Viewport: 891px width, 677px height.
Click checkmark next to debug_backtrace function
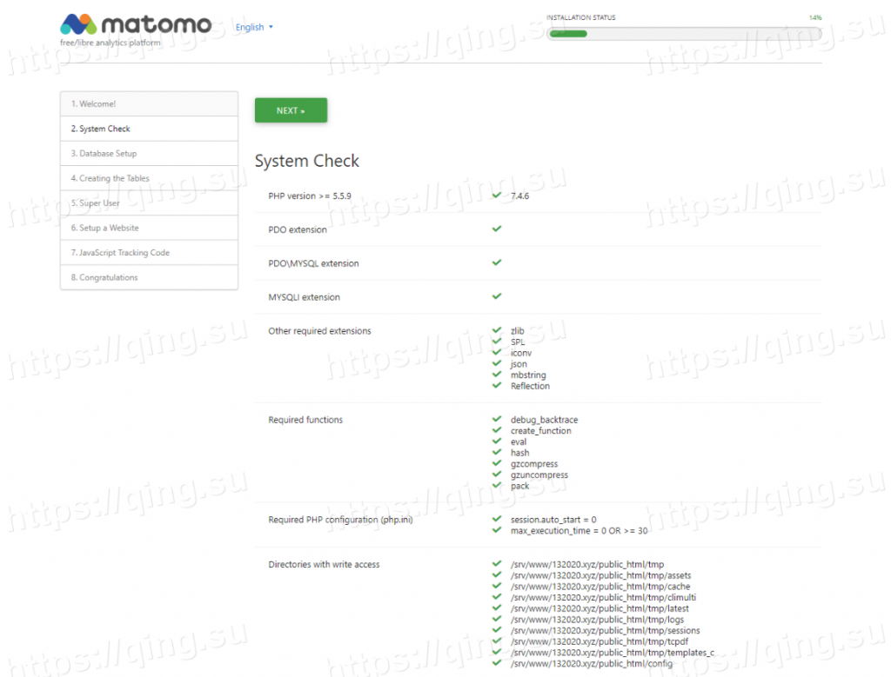pyautogui.click(x=497, y=420)
